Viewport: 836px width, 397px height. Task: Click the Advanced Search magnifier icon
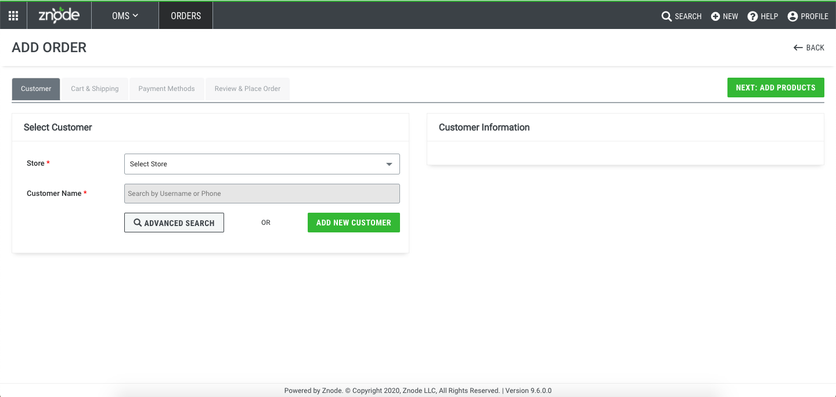click(x=138, y=223)
